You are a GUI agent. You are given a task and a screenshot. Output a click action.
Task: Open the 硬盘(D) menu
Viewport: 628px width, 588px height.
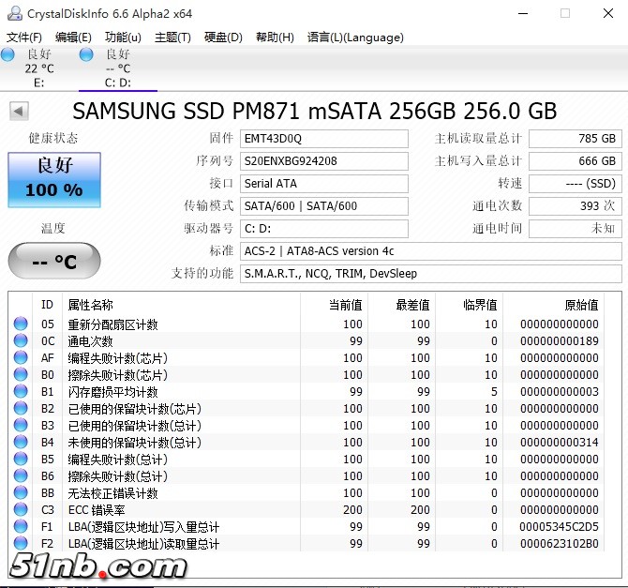[223, 38]
